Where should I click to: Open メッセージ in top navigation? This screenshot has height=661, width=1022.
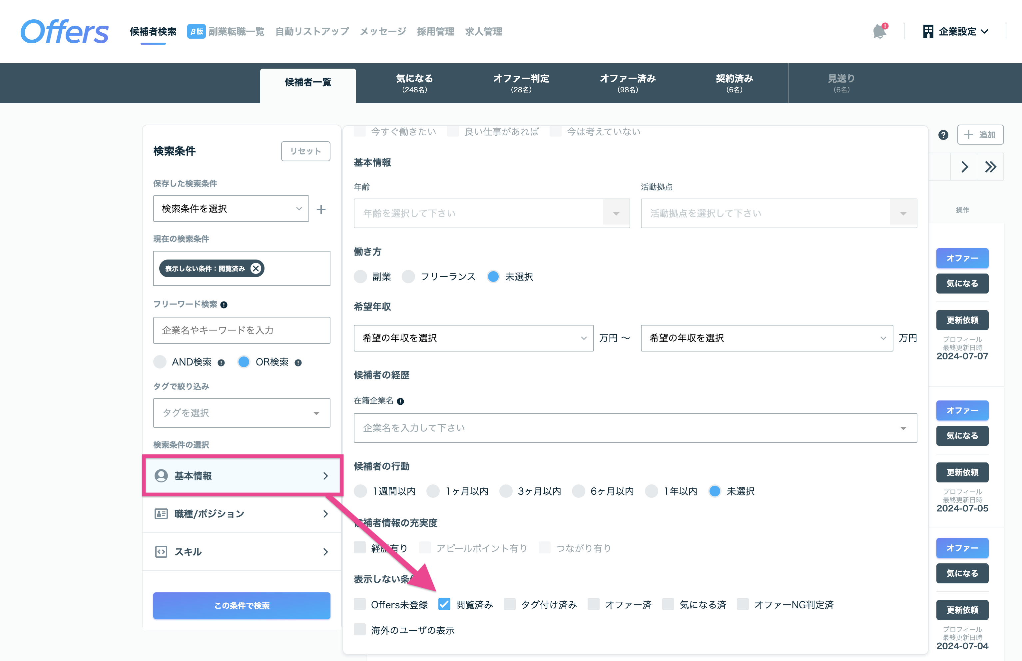pos(383,32)
